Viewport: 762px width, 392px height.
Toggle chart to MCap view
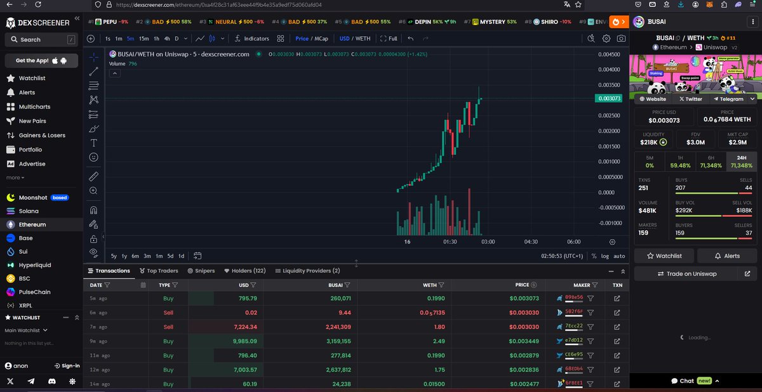[321, 39]
